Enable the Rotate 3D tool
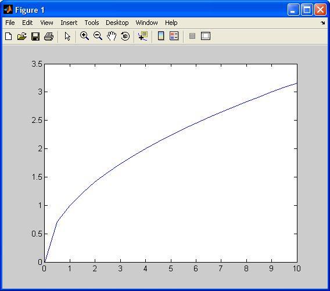Image resolution: width=330 pixels, height=291 pixels. [125, 36]
